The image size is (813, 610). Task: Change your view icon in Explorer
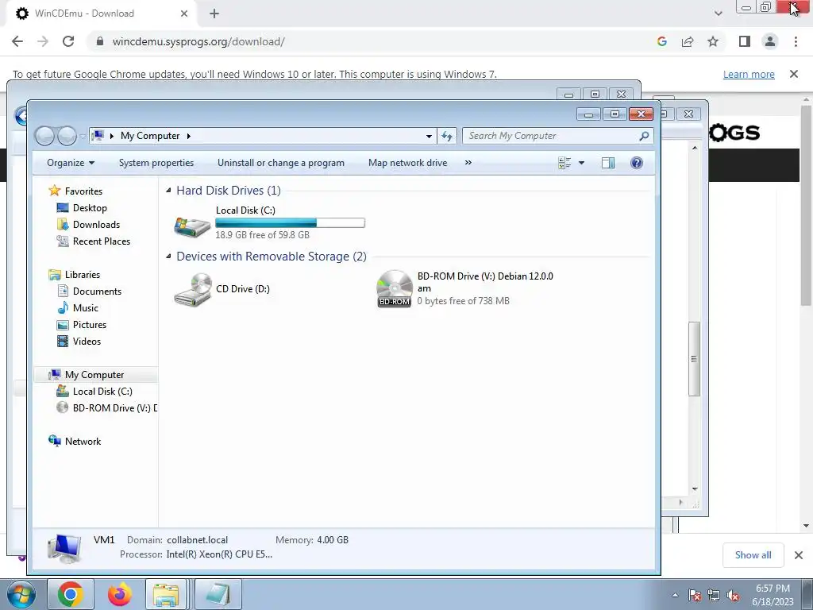tap(564, 163)
